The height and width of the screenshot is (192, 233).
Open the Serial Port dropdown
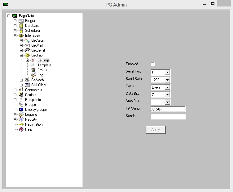click(x=167, y=73)
